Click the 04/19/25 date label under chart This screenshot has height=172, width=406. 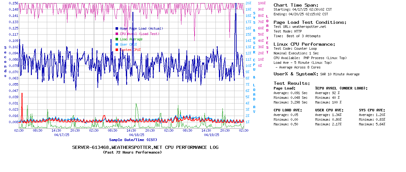pyautogui.click(x=211, y=135)
